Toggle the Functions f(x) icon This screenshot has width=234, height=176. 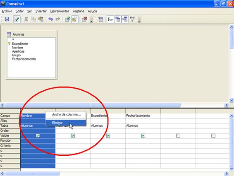click(110, 19)
